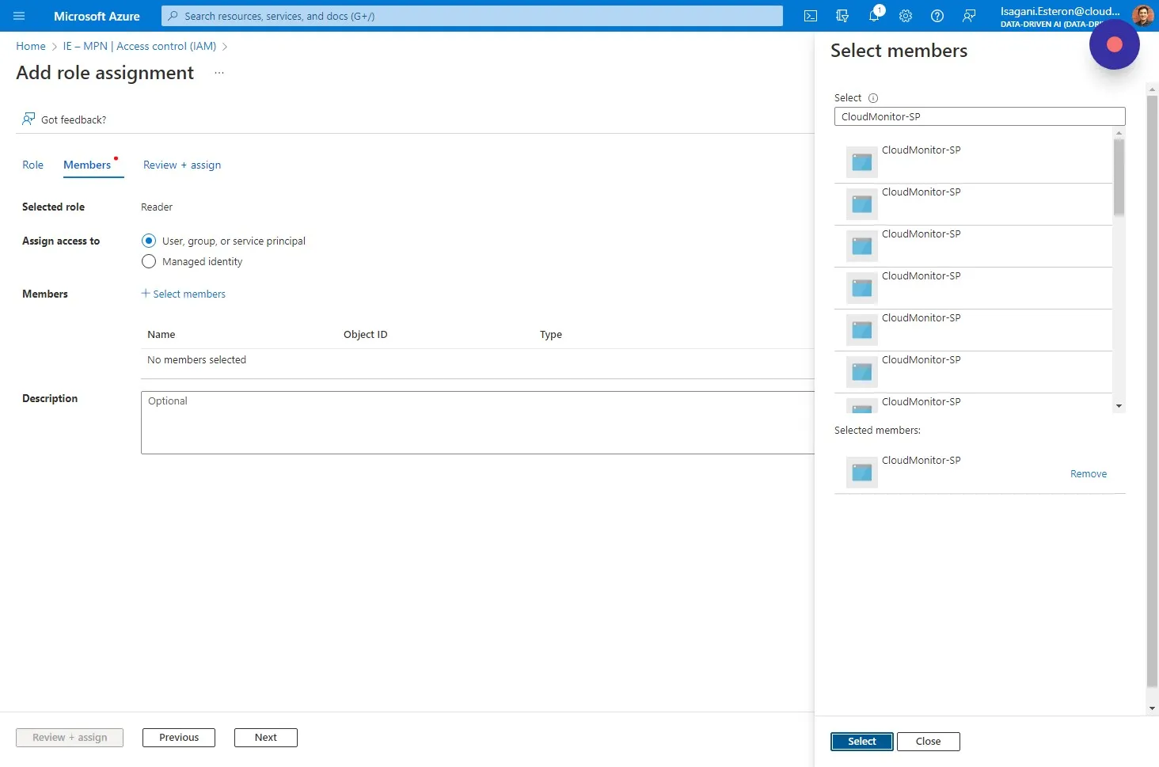Select User, group, or service principal radio

tap(149, 241)
